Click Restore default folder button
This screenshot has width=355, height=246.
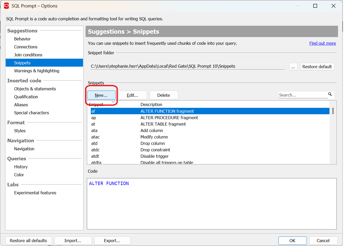tap(317, 67)
